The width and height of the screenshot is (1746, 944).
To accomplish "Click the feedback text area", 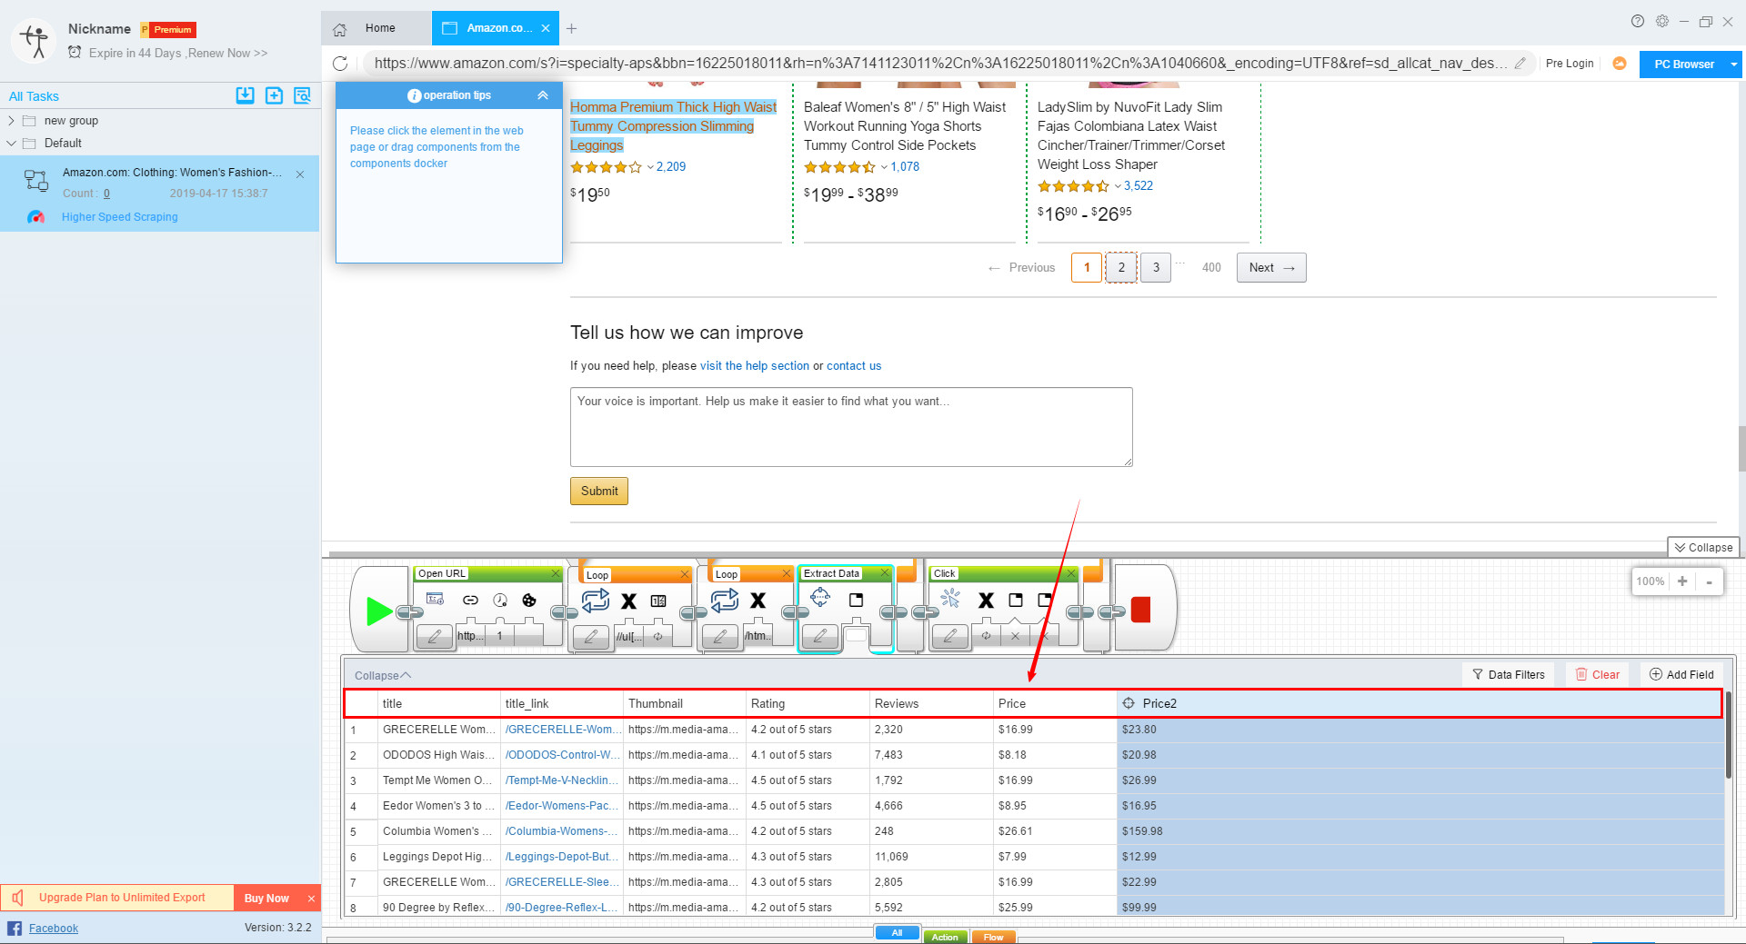I will pos(851,427).
